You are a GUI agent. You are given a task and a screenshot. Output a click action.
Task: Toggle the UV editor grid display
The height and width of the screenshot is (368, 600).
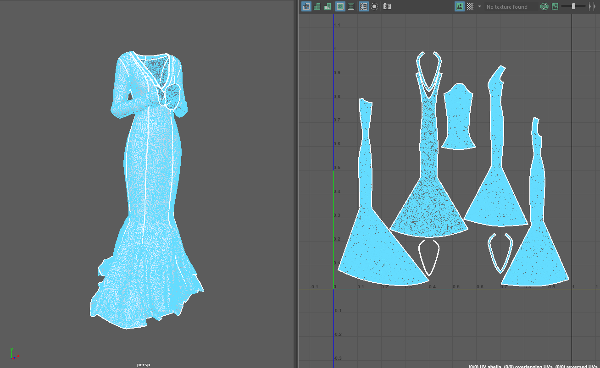coord(363,6)
